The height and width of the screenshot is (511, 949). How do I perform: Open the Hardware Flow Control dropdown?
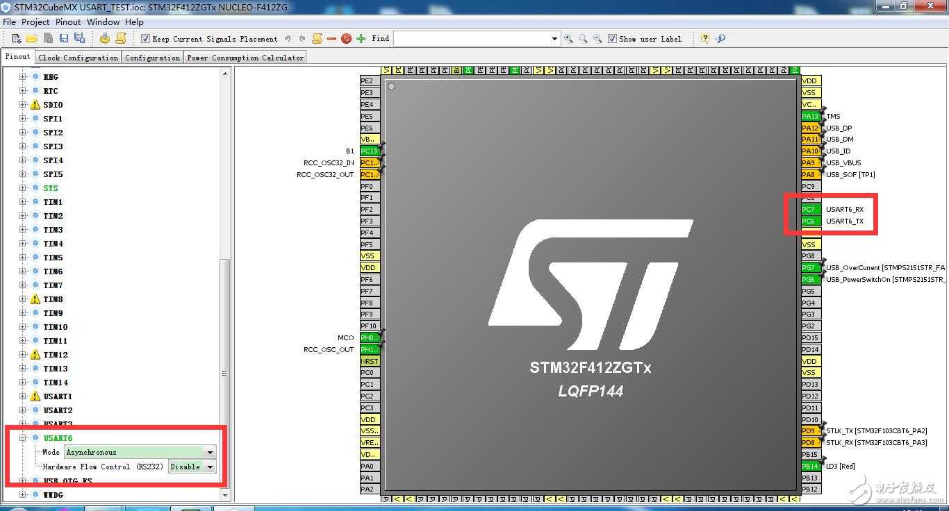(x=210, y=467)
